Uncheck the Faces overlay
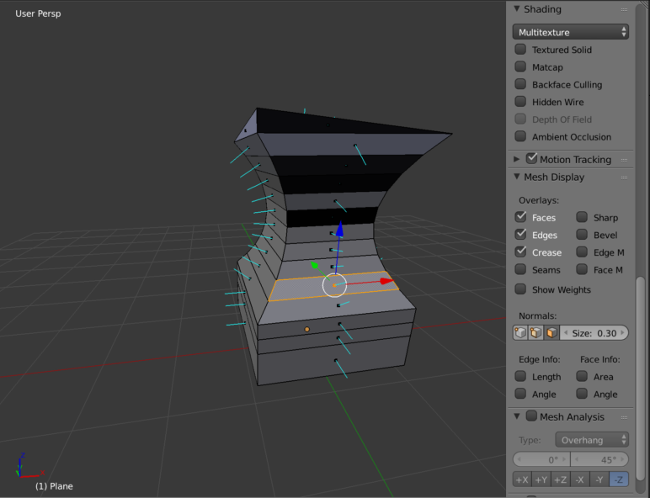Viewport: 650px width, 498px height. click(x=520, y=217)
